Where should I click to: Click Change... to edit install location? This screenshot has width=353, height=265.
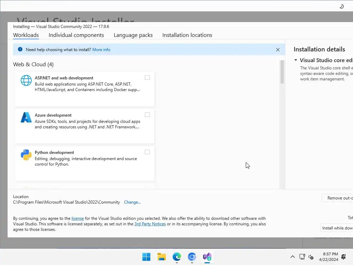click(132, 202)
